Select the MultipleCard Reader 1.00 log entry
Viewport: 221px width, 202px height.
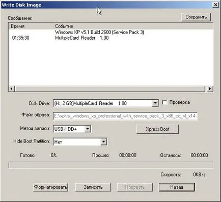coord(82,38)
